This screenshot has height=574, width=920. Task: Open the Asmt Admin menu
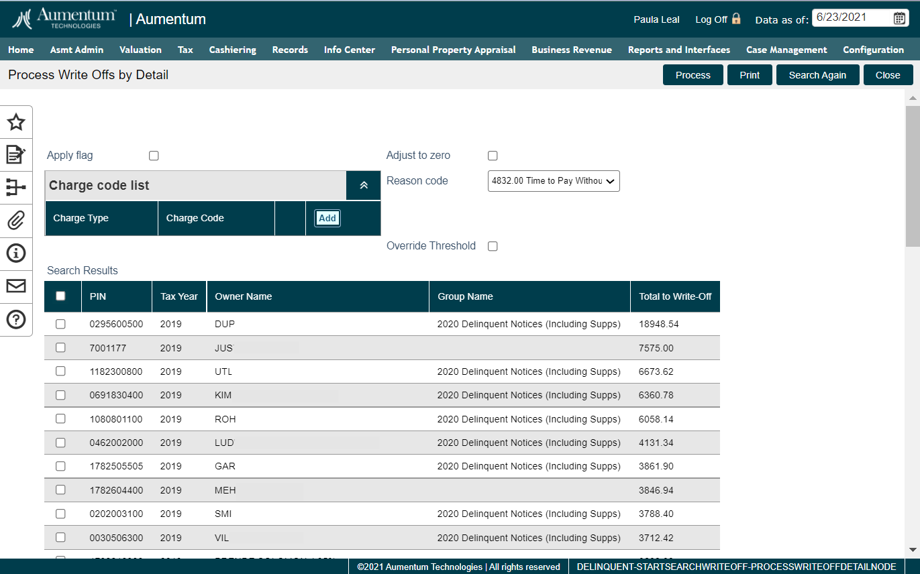(x=76, y=50)
